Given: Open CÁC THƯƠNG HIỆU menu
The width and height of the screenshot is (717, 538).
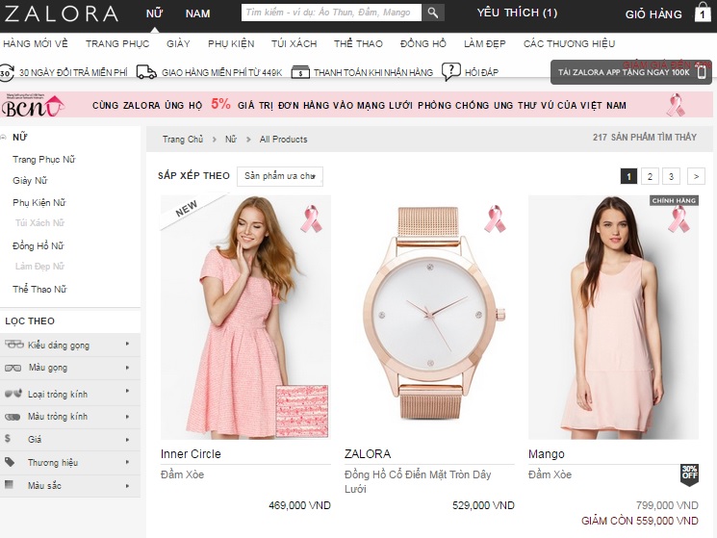Looking at the screenshot, I should [570, 44].
